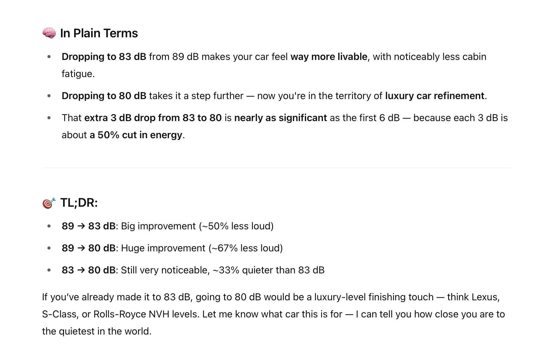Viewport: 551px width, 348px height.
Task: Click the 89 → 83 dB bullet label
Action: coord(88,226)
